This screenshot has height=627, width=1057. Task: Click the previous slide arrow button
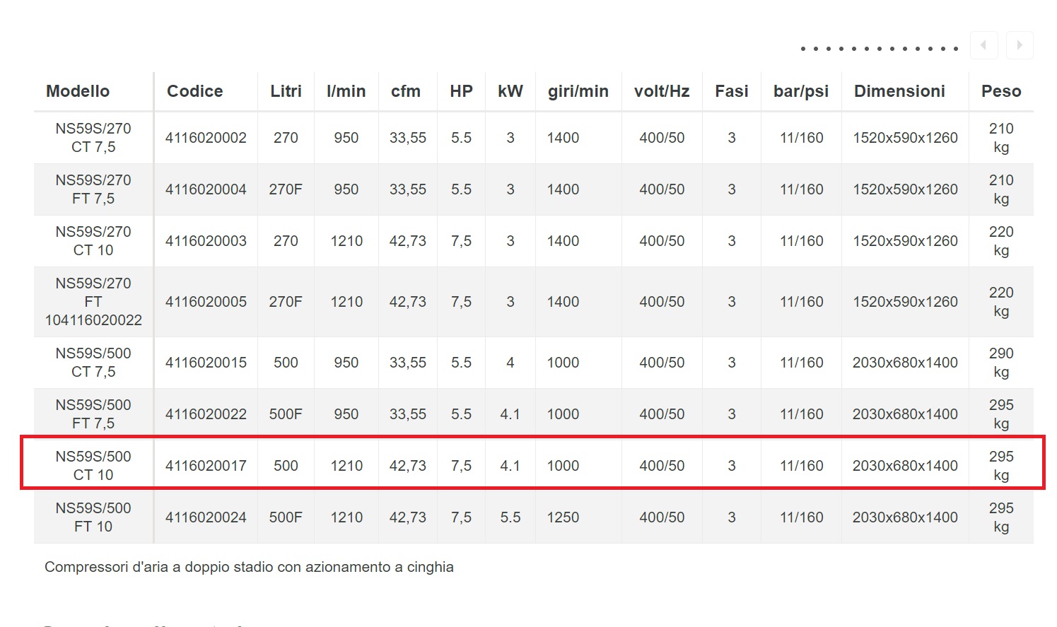[983, 45]
